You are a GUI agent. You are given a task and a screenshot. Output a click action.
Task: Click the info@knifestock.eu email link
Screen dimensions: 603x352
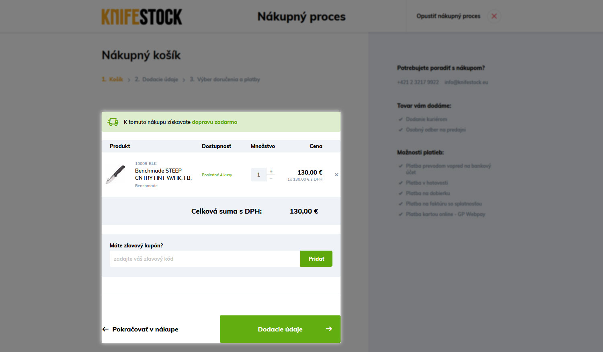coord(466,82)
